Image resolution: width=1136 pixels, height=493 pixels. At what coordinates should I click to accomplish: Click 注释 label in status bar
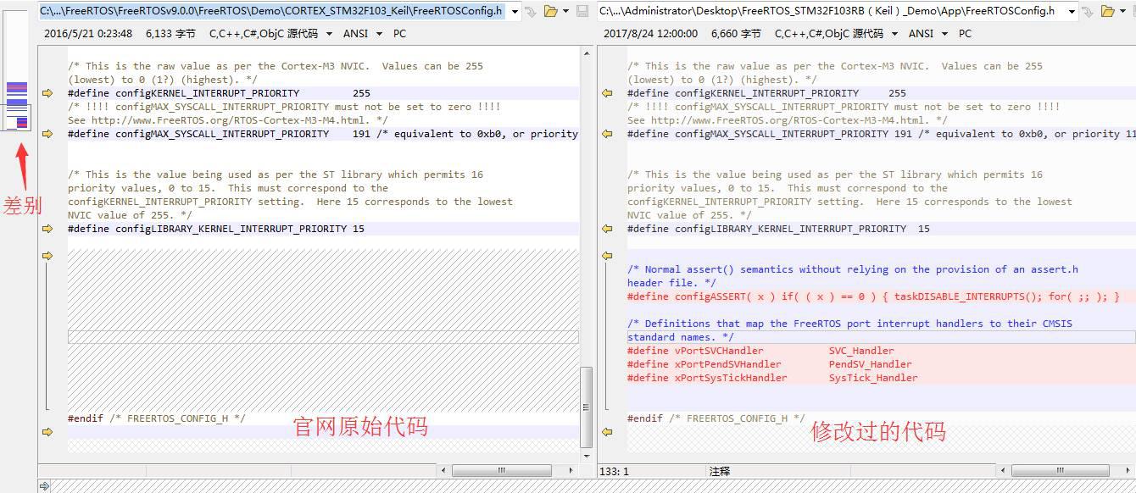pyautogui.click(x=720, y=471)
